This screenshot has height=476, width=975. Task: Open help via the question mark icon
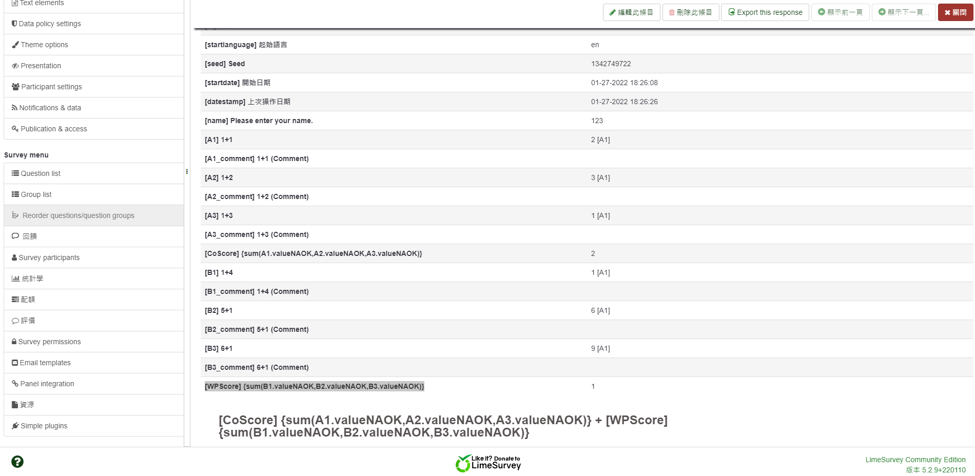coord(17,462)
